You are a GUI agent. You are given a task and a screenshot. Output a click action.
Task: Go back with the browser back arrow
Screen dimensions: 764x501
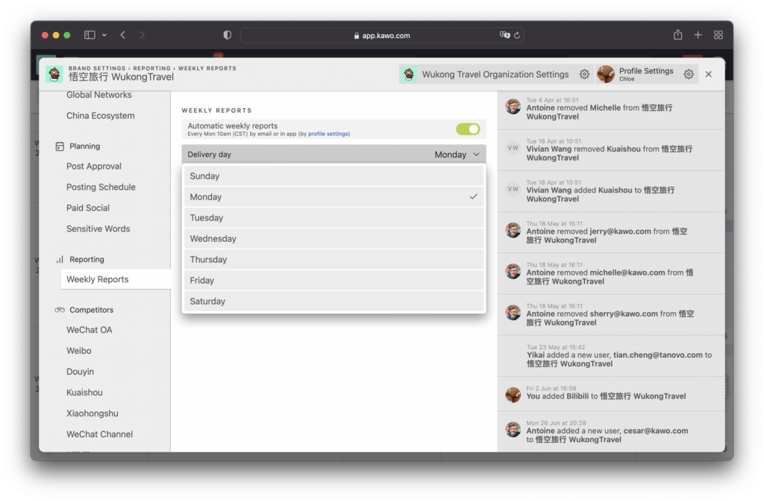pos(123,35)
